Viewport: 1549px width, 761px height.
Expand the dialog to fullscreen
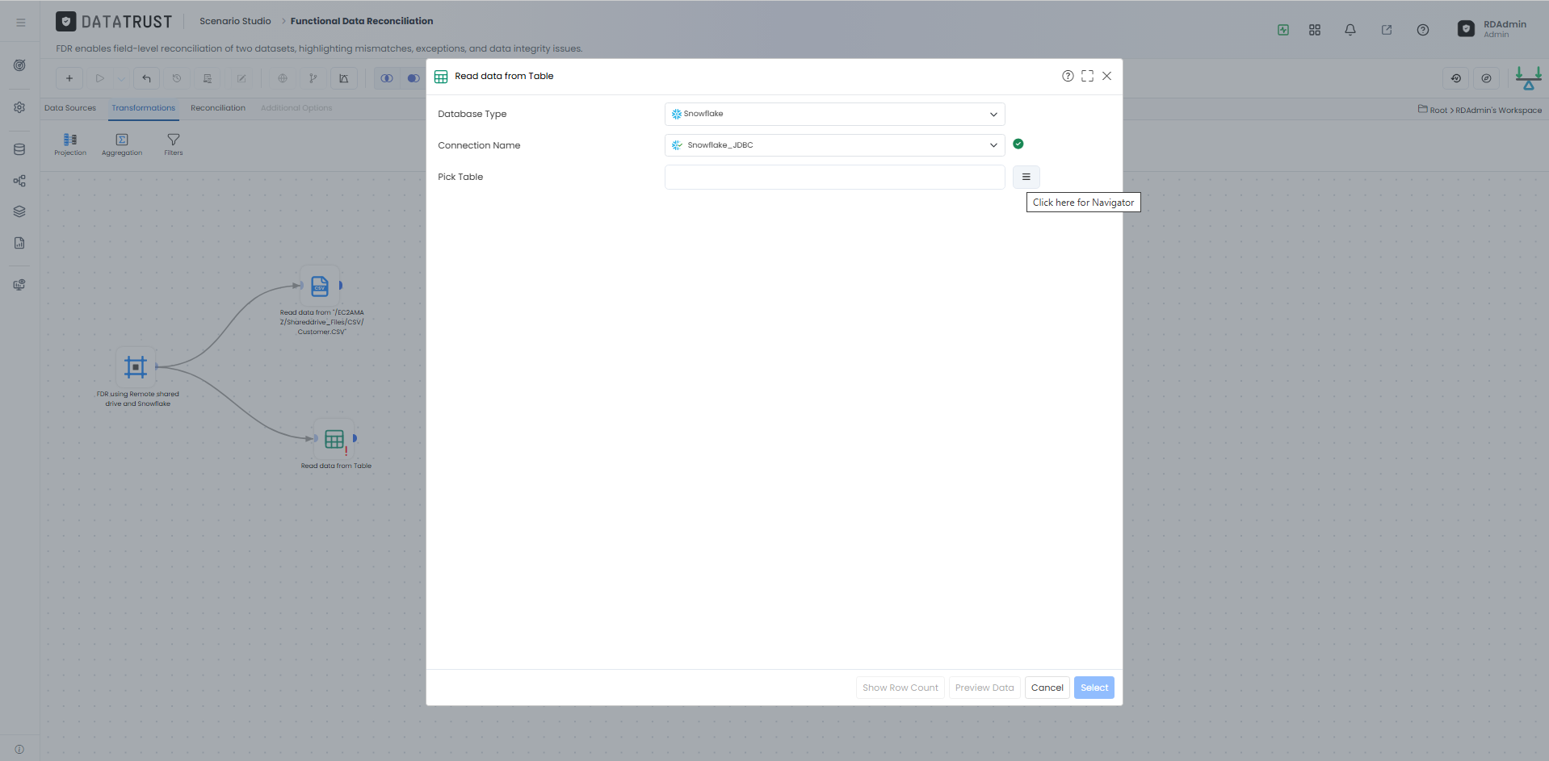[x=1087, y=76]
